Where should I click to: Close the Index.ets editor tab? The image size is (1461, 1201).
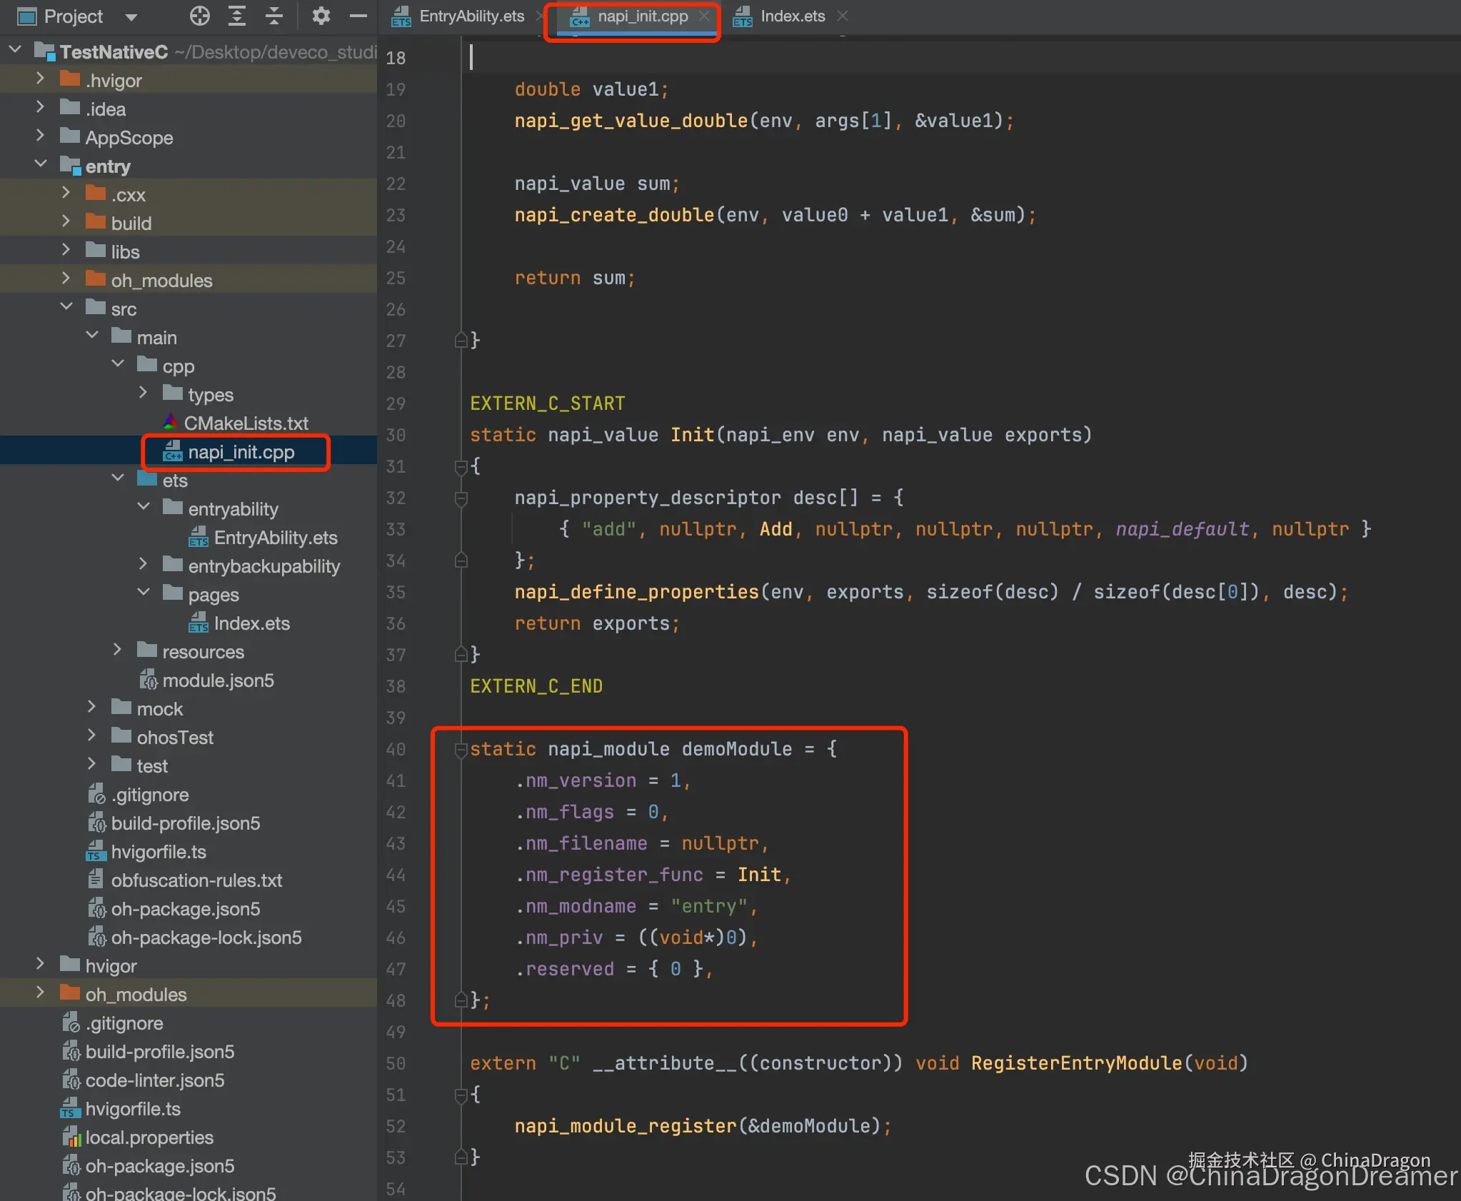(x=843, y=16)
